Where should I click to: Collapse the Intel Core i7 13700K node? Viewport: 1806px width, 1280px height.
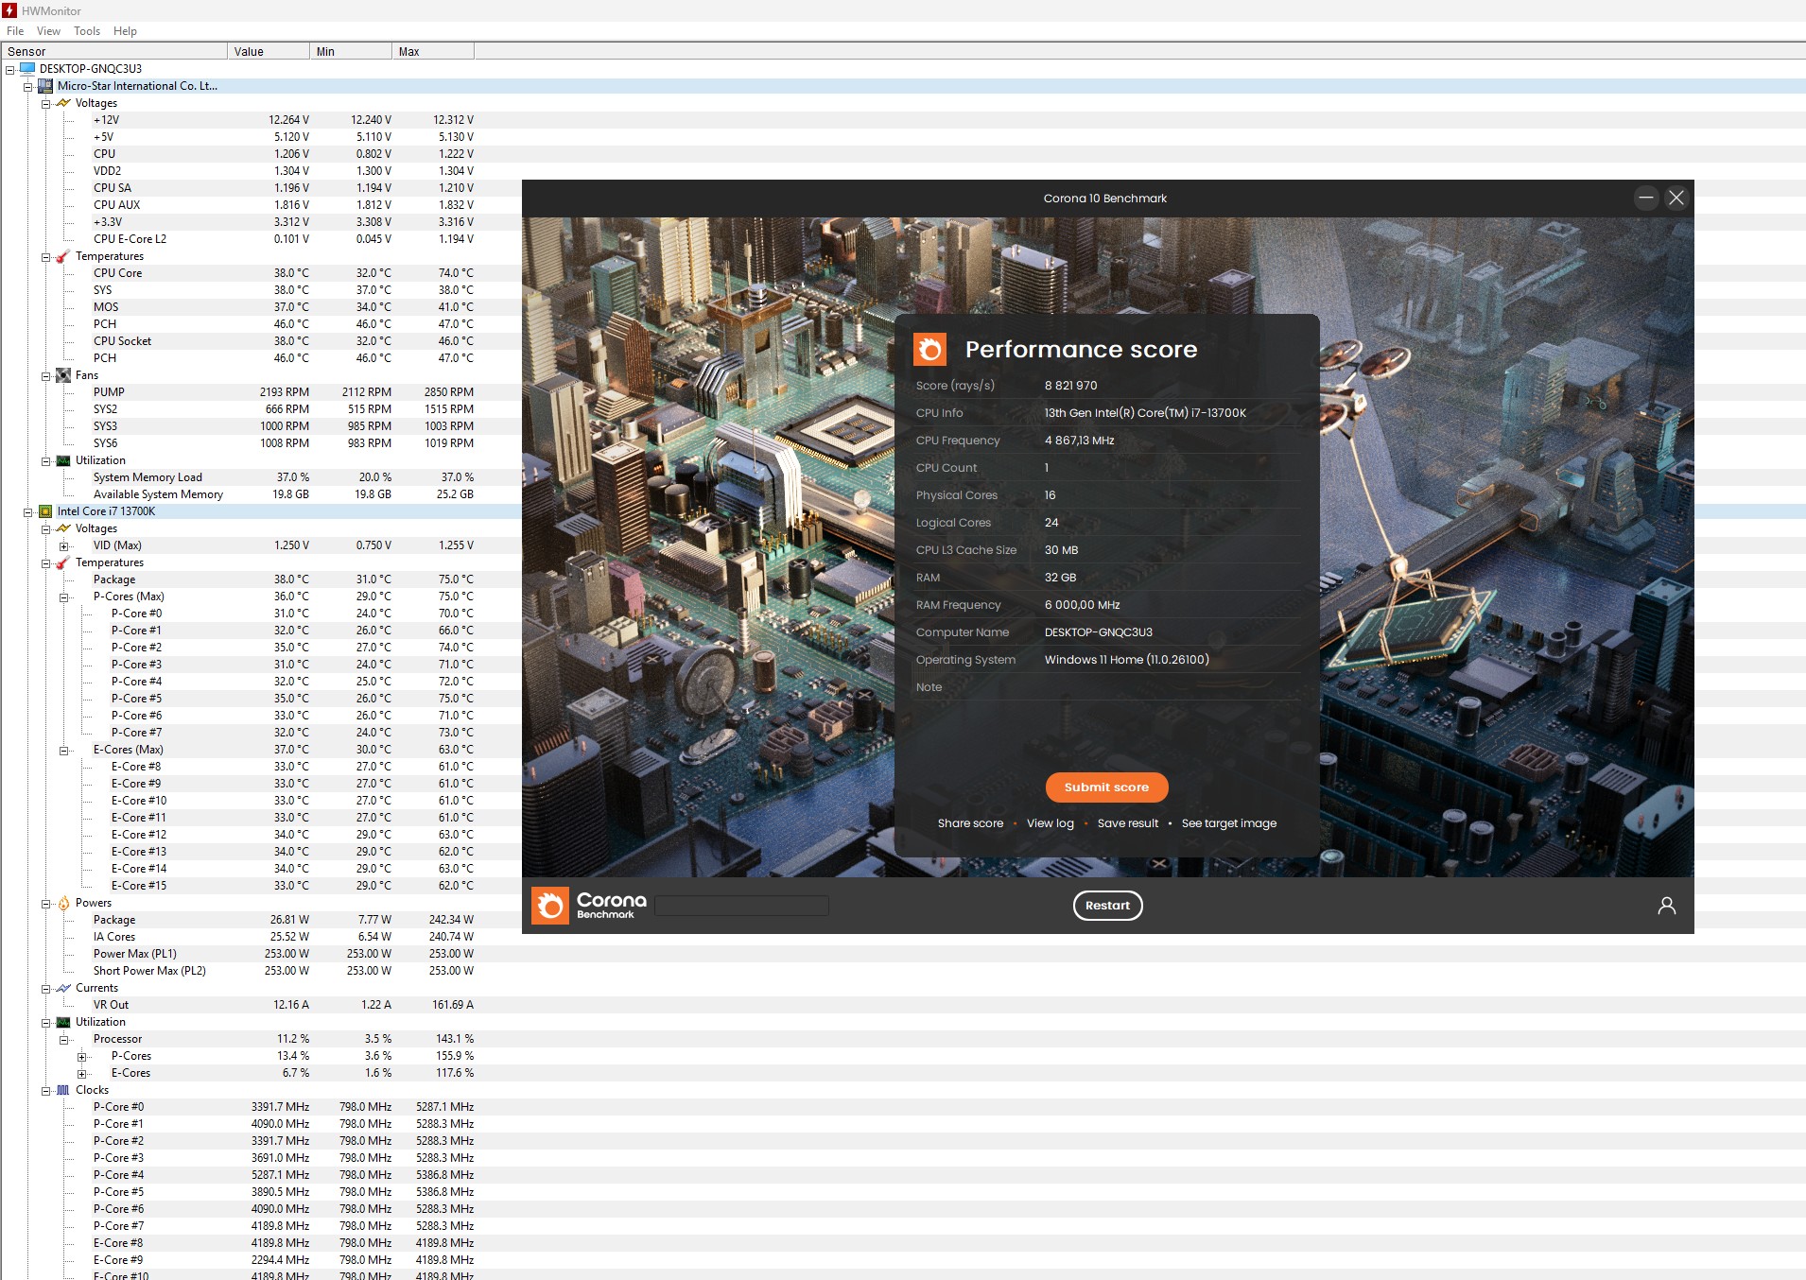pos(27,511)
